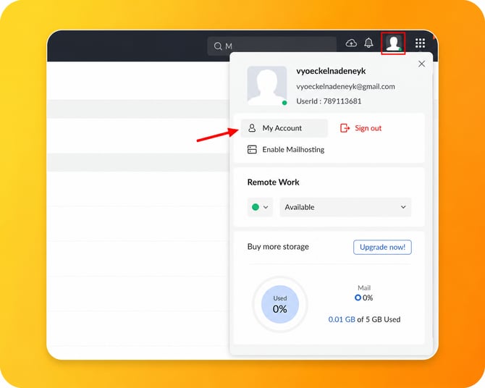485x388 pixels.
Task: Click the cloud upload icon in the header
Action: 351,43
